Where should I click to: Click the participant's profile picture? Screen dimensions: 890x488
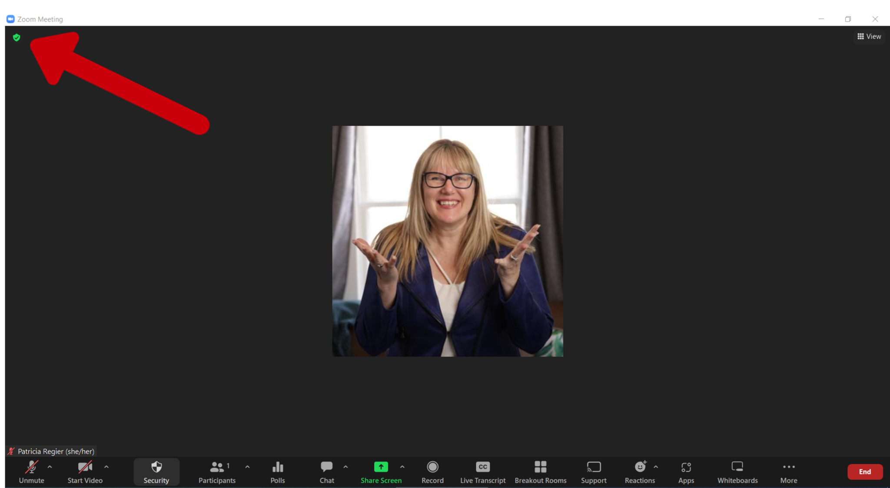click(448, 241)
